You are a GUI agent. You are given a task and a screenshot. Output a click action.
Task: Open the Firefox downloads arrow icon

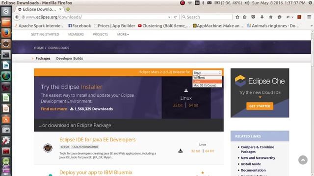point(262,17)
